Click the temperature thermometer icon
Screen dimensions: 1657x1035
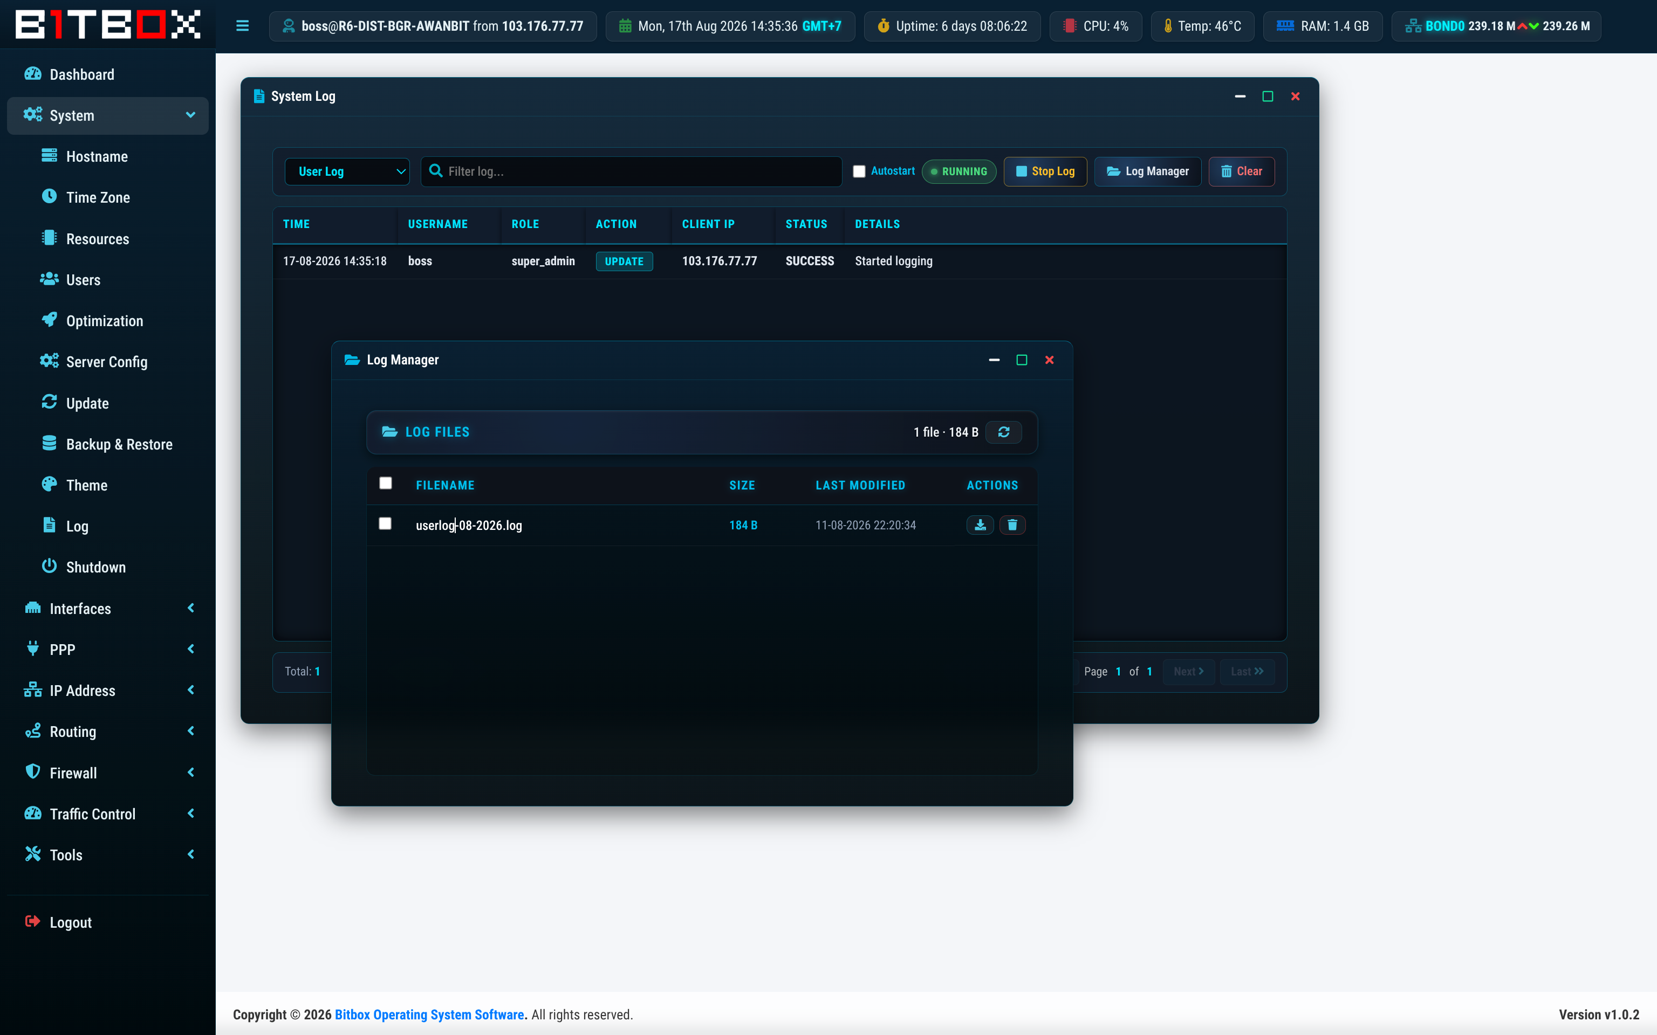tap(1168, 26)
